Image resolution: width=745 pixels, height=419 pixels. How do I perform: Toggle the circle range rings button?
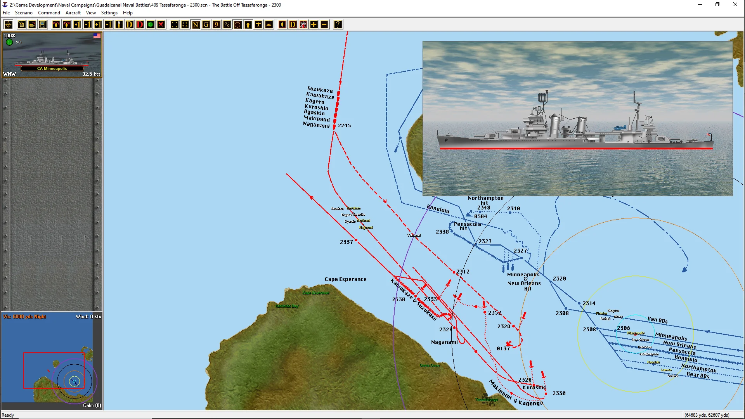tap(237, 25)
